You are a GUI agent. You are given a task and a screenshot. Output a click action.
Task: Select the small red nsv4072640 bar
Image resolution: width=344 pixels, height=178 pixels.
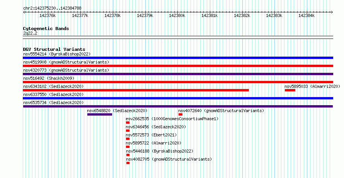[181, 114]
